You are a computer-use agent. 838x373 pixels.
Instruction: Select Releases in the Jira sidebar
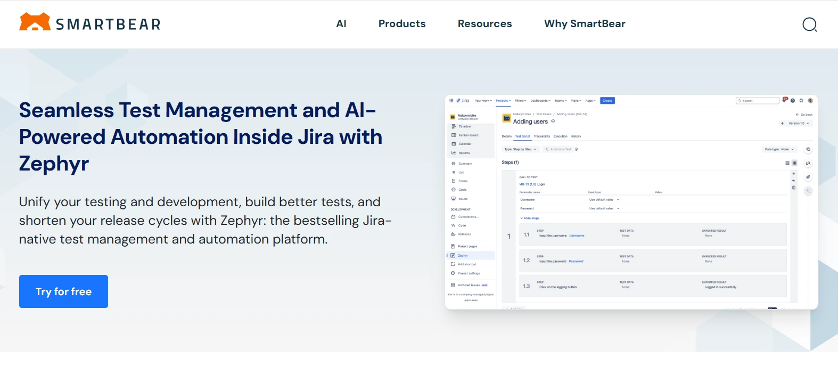pos(461,234)
